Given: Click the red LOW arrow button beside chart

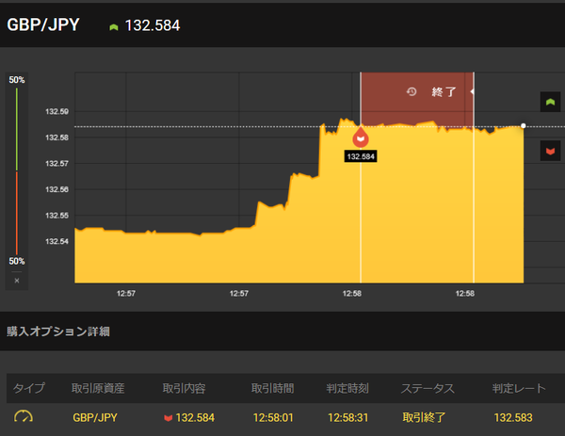Looking at the screenshot, I should point(550,151).
